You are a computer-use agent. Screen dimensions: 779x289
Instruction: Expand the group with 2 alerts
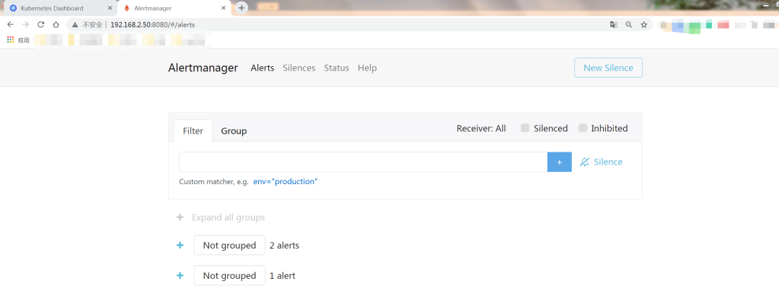click(180, 245)
